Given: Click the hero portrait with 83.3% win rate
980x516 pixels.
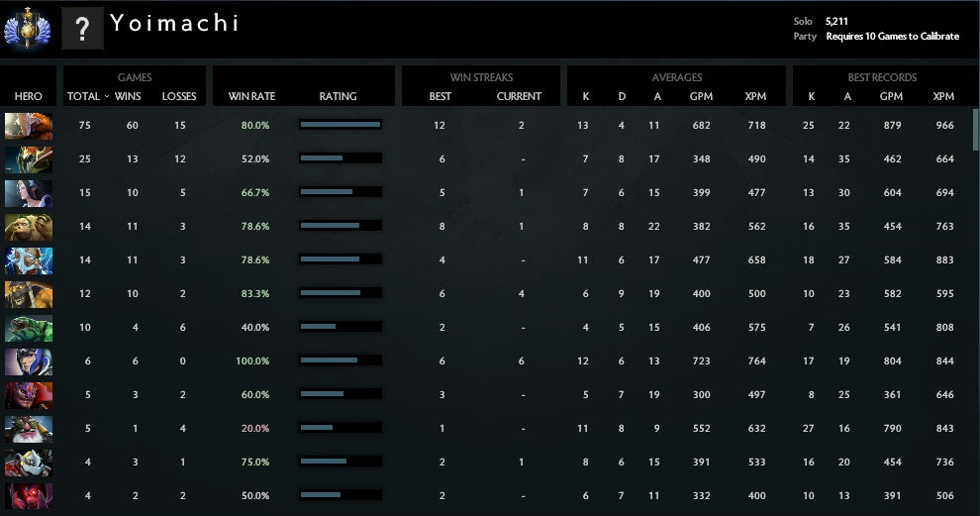Looking at the screenshot, I should pos(29,293).
